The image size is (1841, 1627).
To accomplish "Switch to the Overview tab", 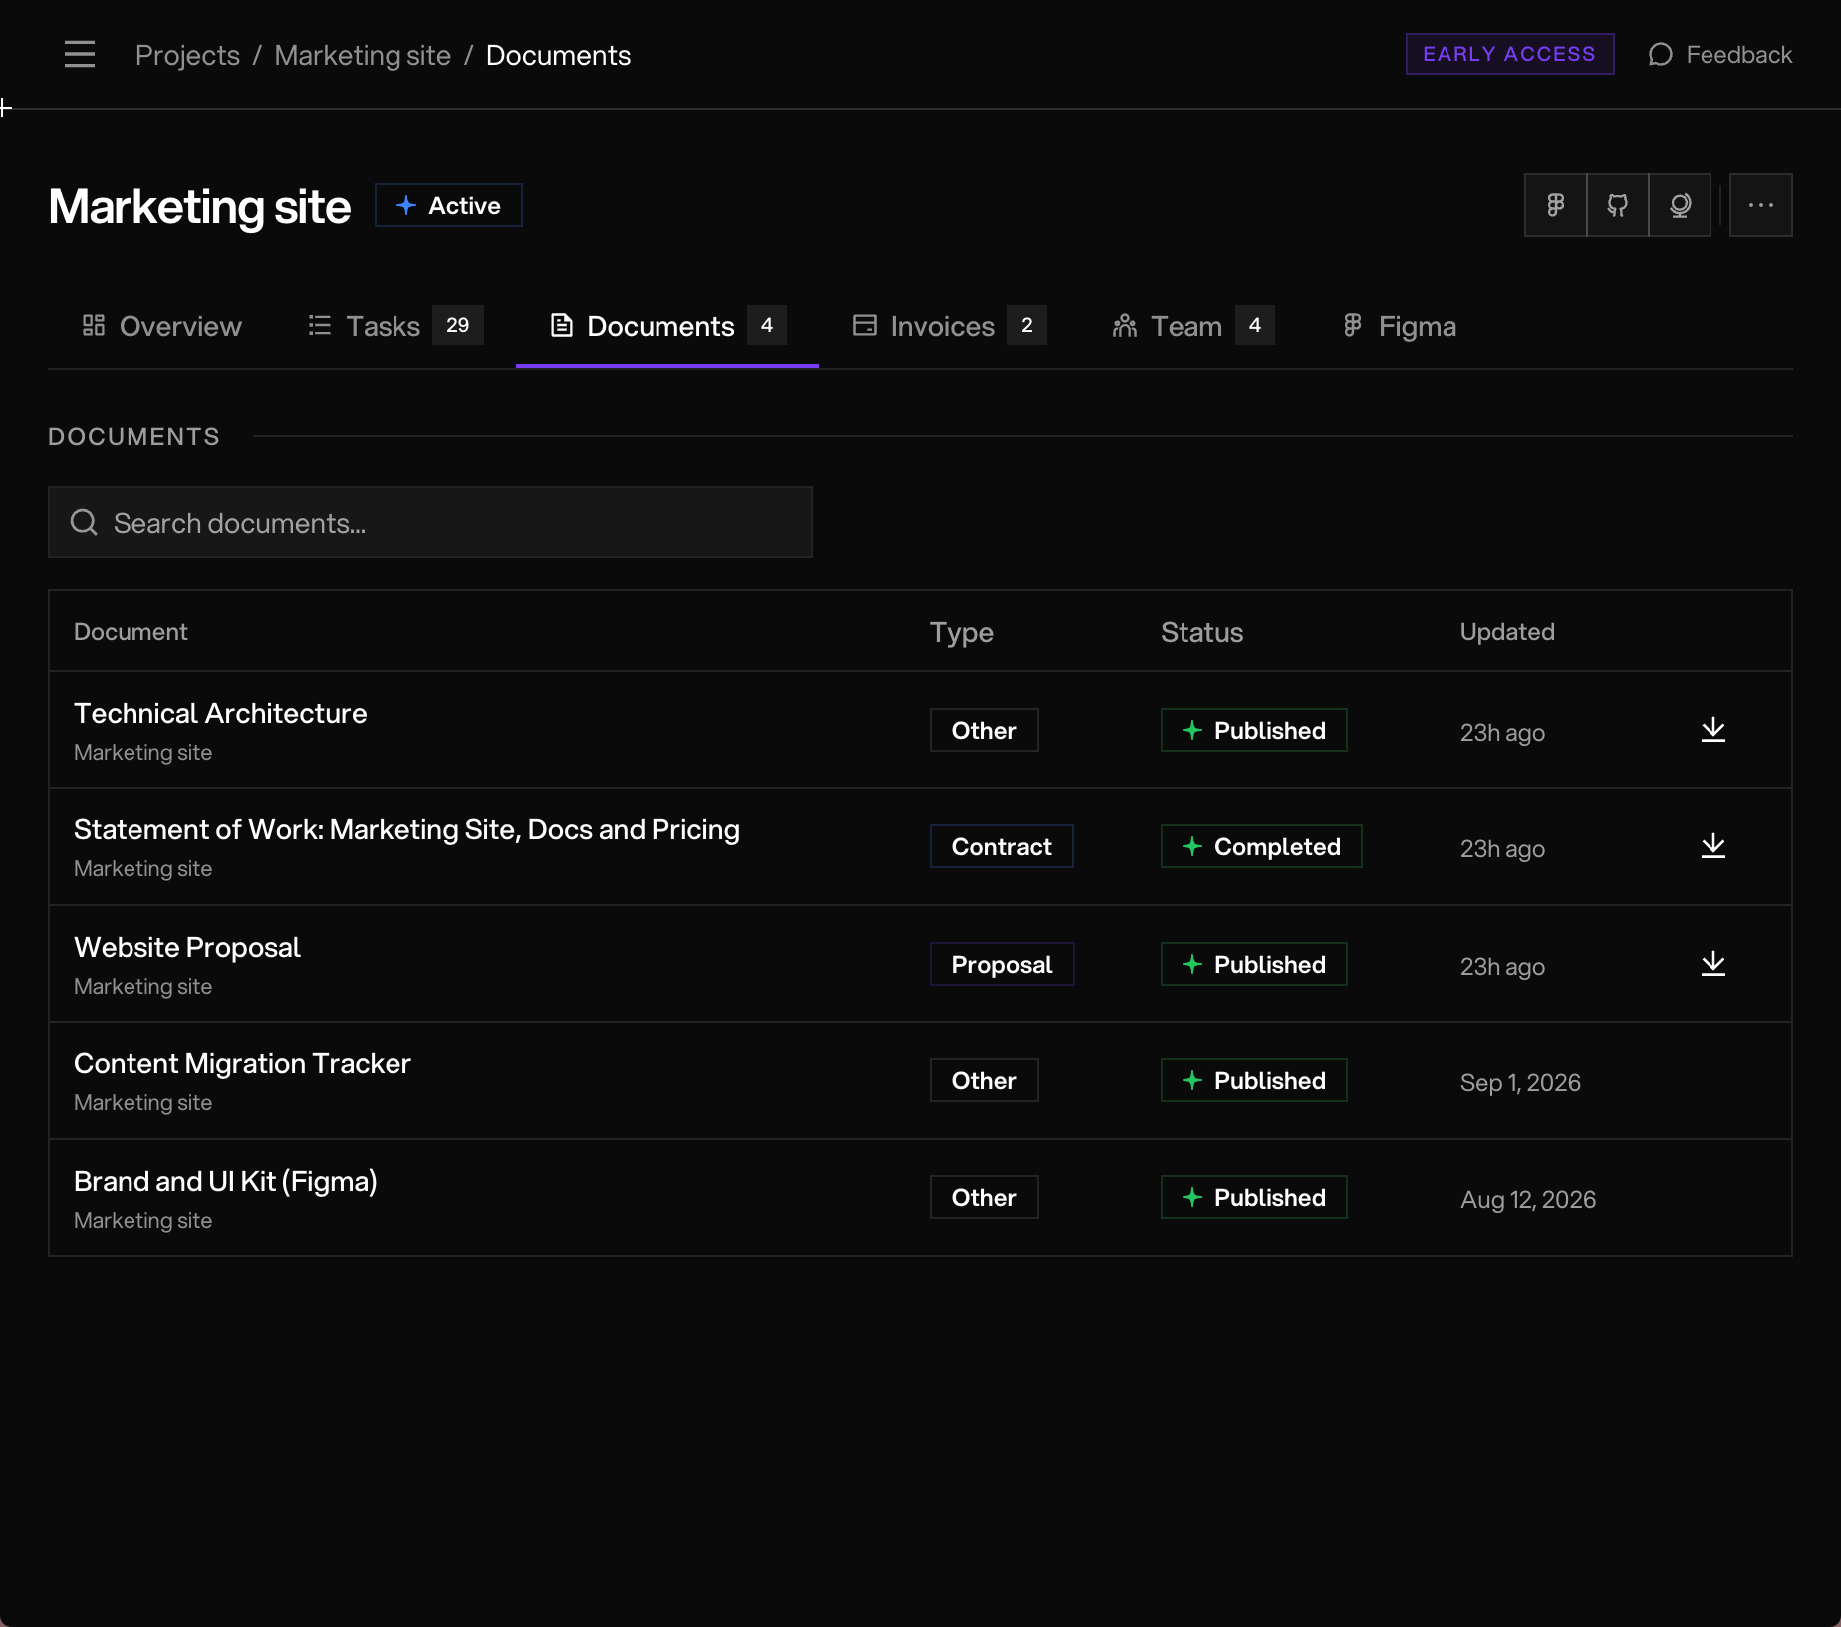I will pos(160,326).
